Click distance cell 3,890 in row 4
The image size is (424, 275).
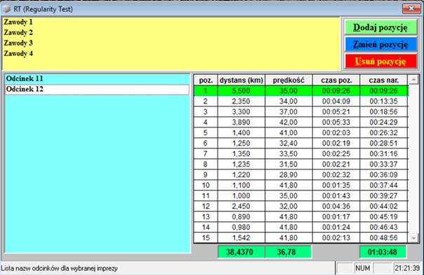coord(241,122)
